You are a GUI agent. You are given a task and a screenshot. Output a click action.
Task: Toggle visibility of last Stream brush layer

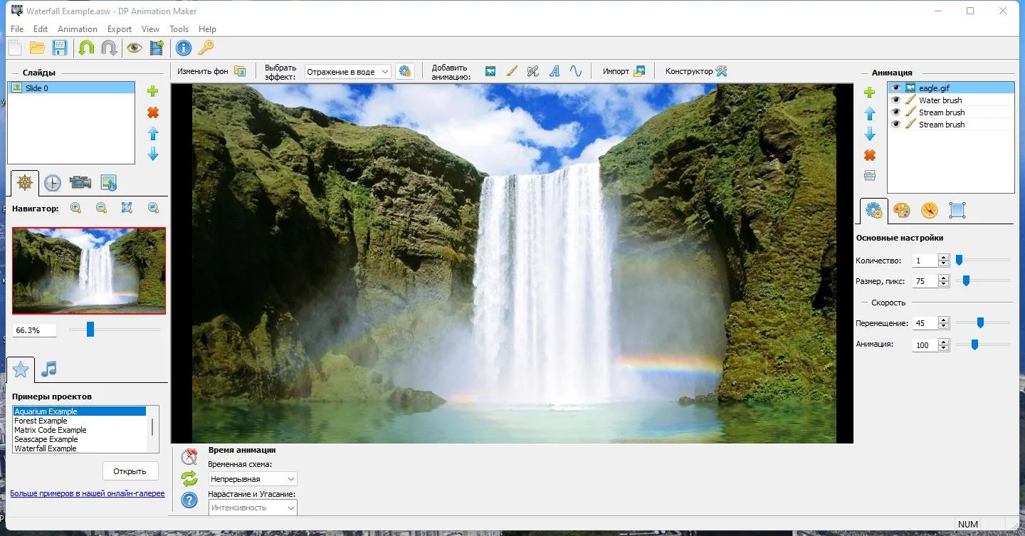[x=895, y=125]
